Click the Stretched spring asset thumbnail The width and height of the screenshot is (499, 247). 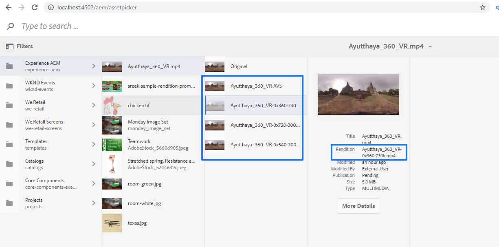(x=112, y=164)
